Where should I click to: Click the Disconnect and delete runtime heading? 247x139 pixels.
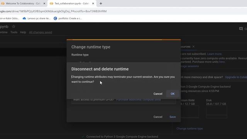[x=100, y=69]
